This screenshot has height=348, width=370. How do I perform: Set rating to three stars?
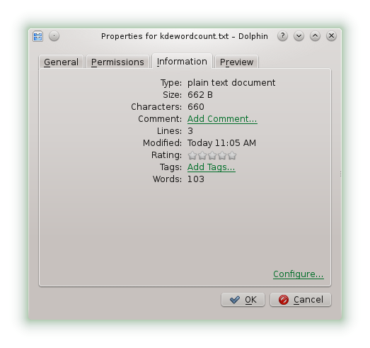(212, 155)
